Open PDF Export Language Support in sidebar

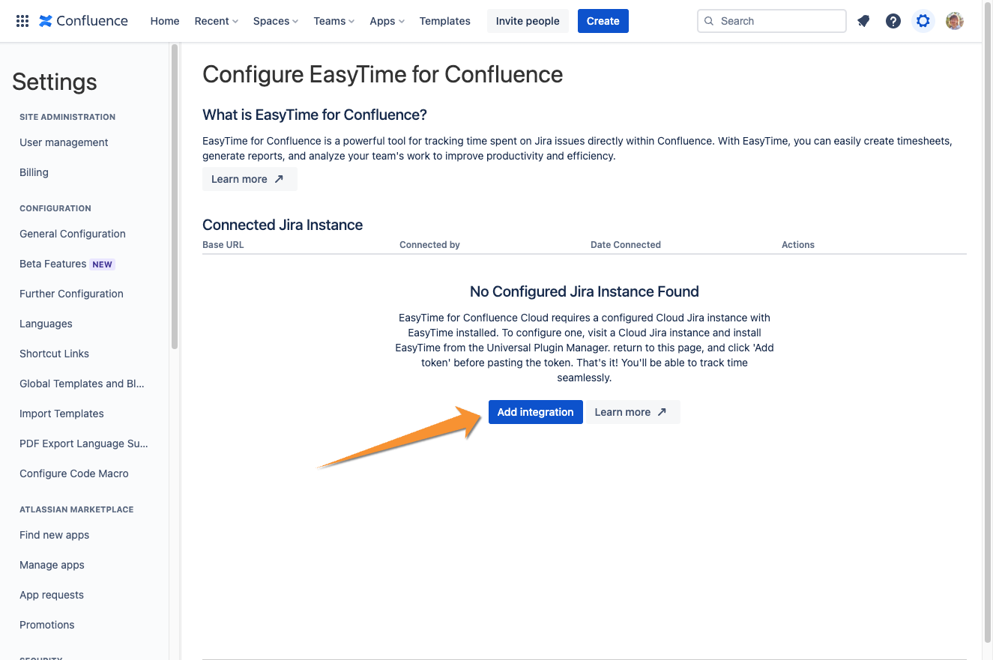coord(84,443)
